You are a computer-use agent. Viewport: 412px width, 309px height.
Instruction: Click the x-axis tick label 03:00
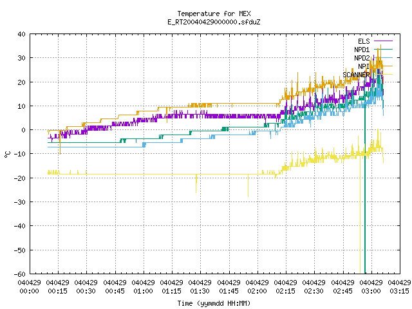click(x=371, y=291)
